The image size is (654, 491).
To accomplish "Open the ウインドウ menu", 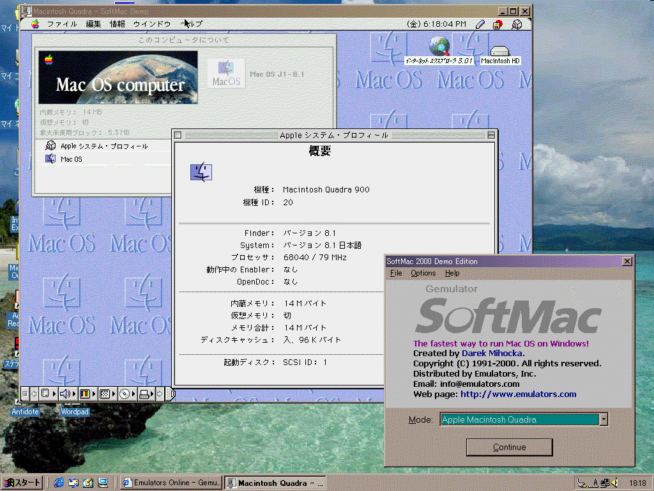I will tap(152, 24).
